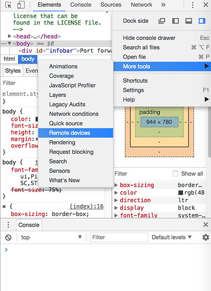
Task: Expand the head element node
Action: (9, 36)
